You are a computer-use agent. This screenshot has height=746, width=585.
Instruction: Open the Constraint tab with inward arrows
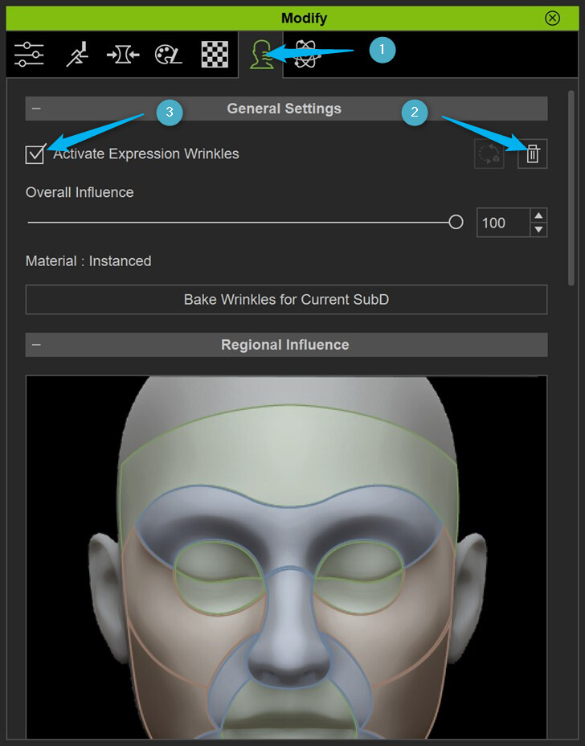click(x=123, y=55)
